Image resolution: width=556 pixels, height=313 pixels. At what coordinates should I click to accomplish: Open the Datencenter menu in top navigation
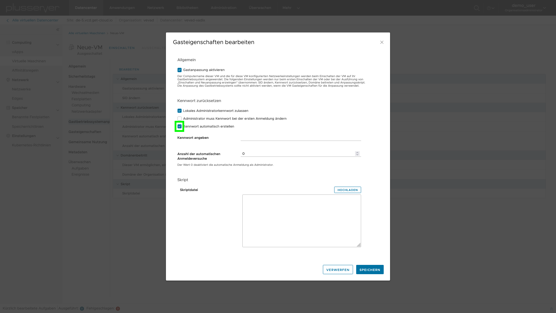(85, 8)
